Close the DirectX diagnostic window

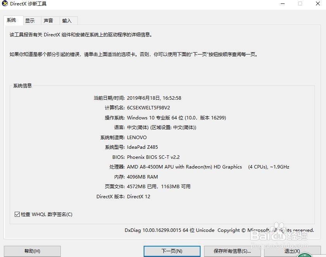(318, 3)
